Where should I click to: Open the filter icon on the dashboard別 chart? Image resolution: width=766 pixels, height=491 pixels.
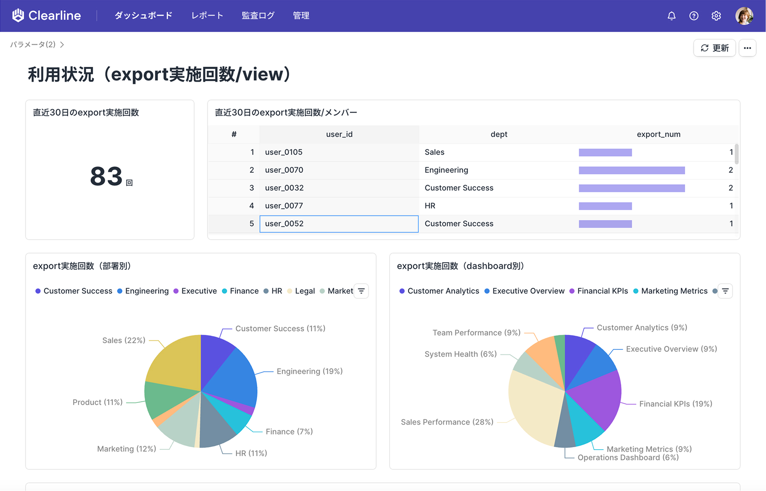click(725, 291)
